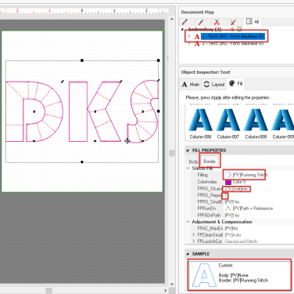Open the scissors tab in Document Map

click(217, 22)
